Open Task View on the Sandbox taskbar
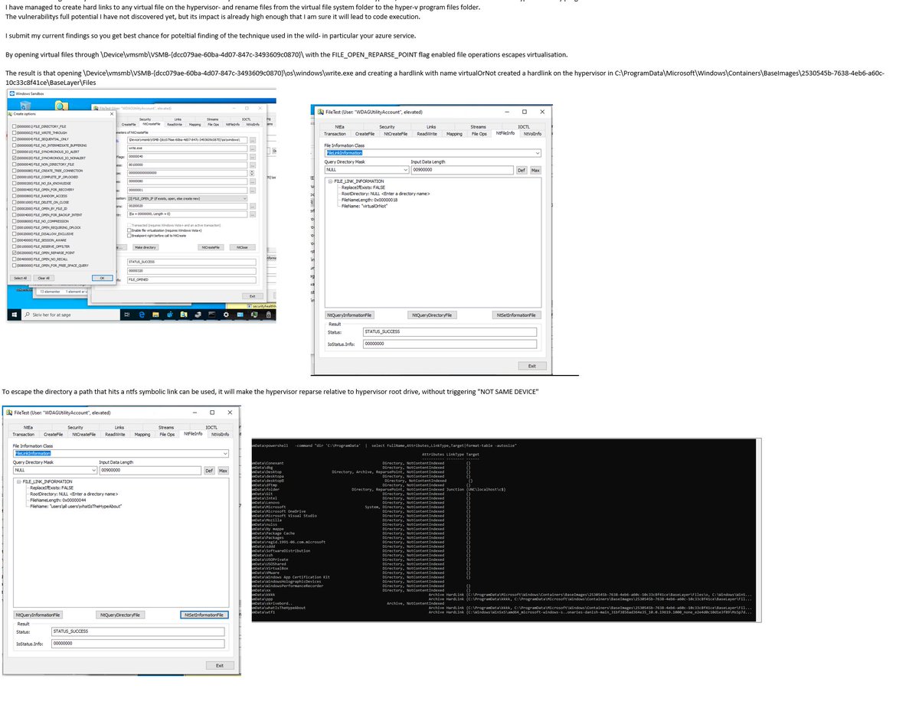Screen dimensions: 919x711 (x=127, y=315)
